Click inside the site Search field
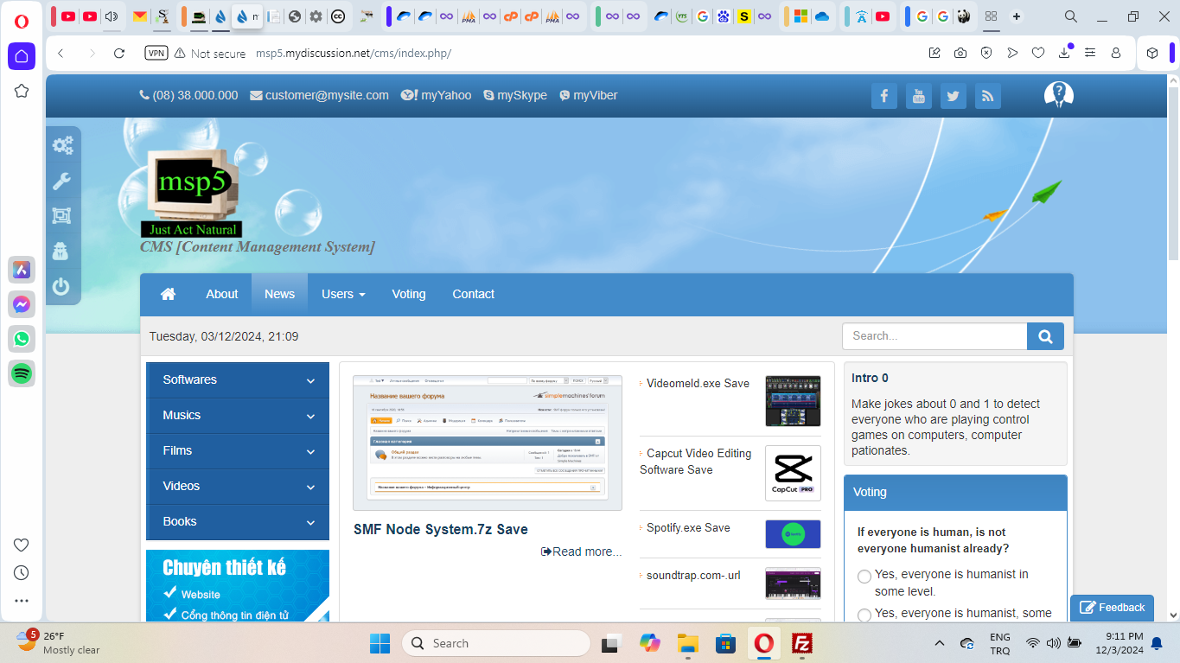1180x663 pixels. [934, 336]
